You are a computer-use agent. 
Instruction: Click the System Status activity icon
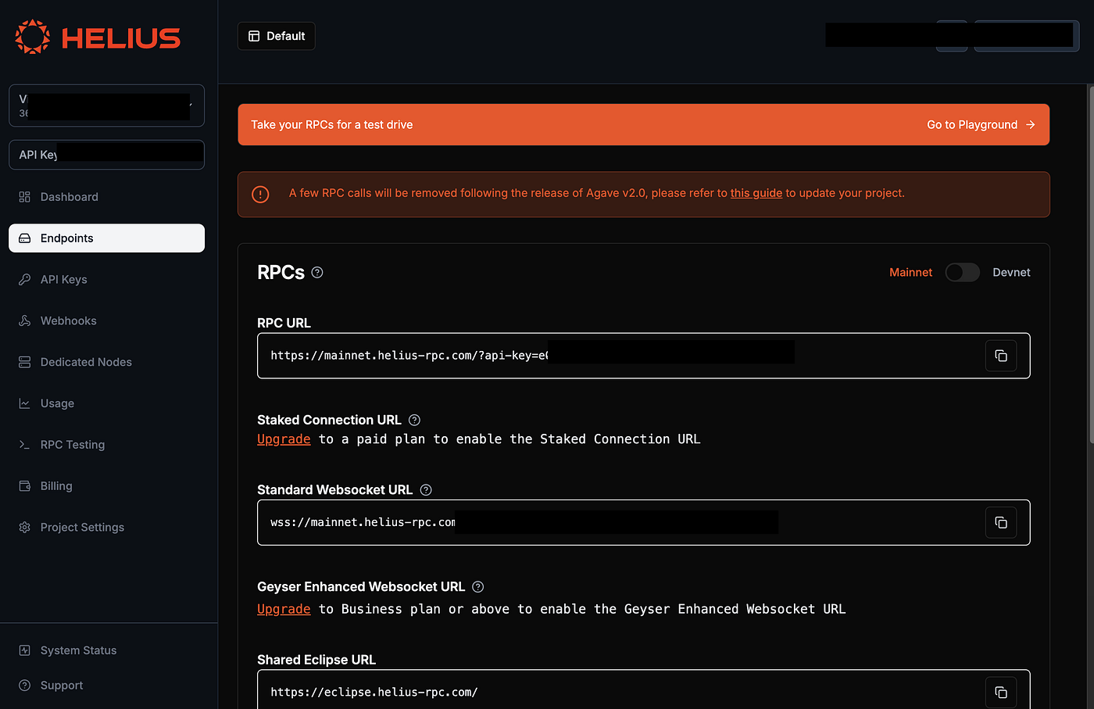pos(24,650)
